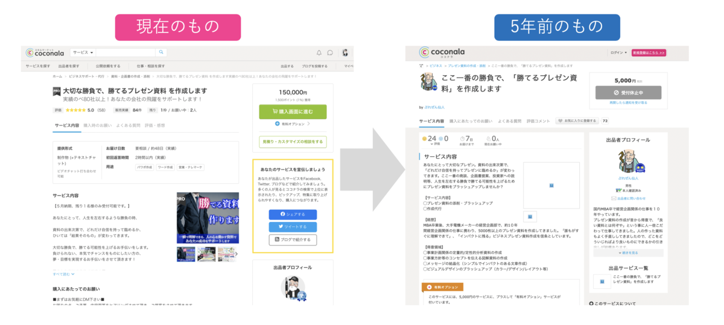Switch to the 評価コメント tab on the old page
The height and width of the screenshot is (325, 724).
coord(538,121)
